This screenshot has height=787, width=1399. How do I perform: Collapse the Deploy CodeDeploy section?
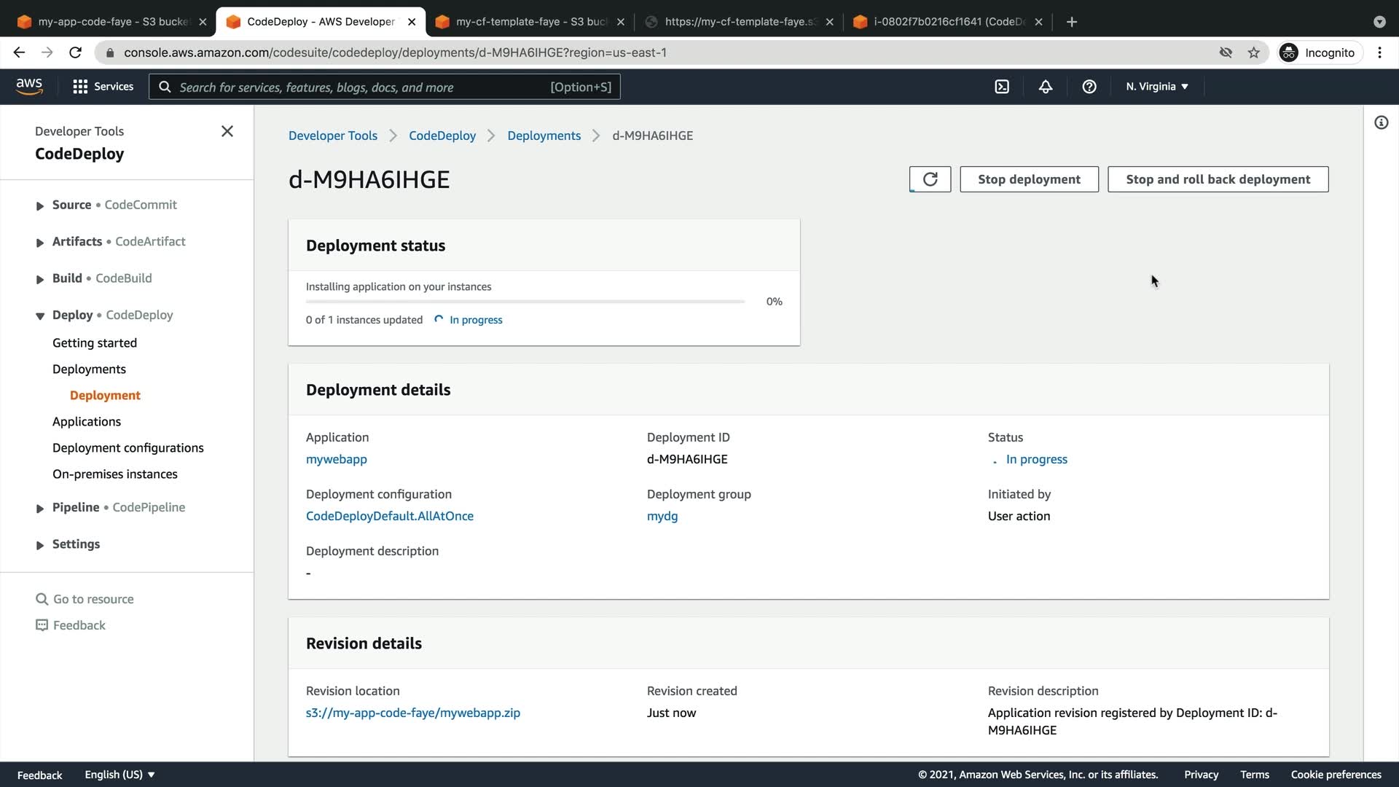[40, 316]
